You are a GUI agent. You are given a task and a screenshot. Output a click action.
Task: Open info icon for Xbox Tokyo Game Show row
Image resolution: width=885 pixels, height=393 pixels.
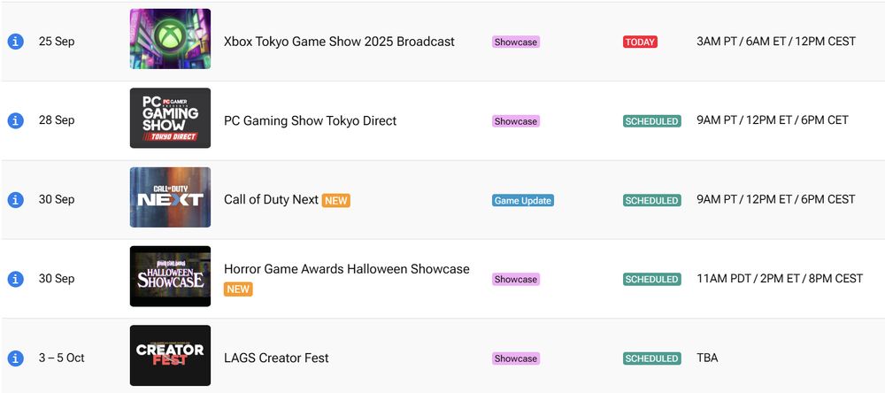point(16,42)
